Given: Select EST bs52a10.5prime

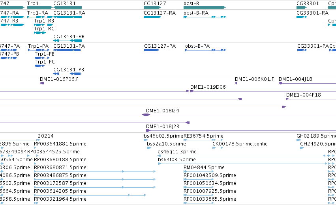Looking at the screenshot, I should 149,148.
